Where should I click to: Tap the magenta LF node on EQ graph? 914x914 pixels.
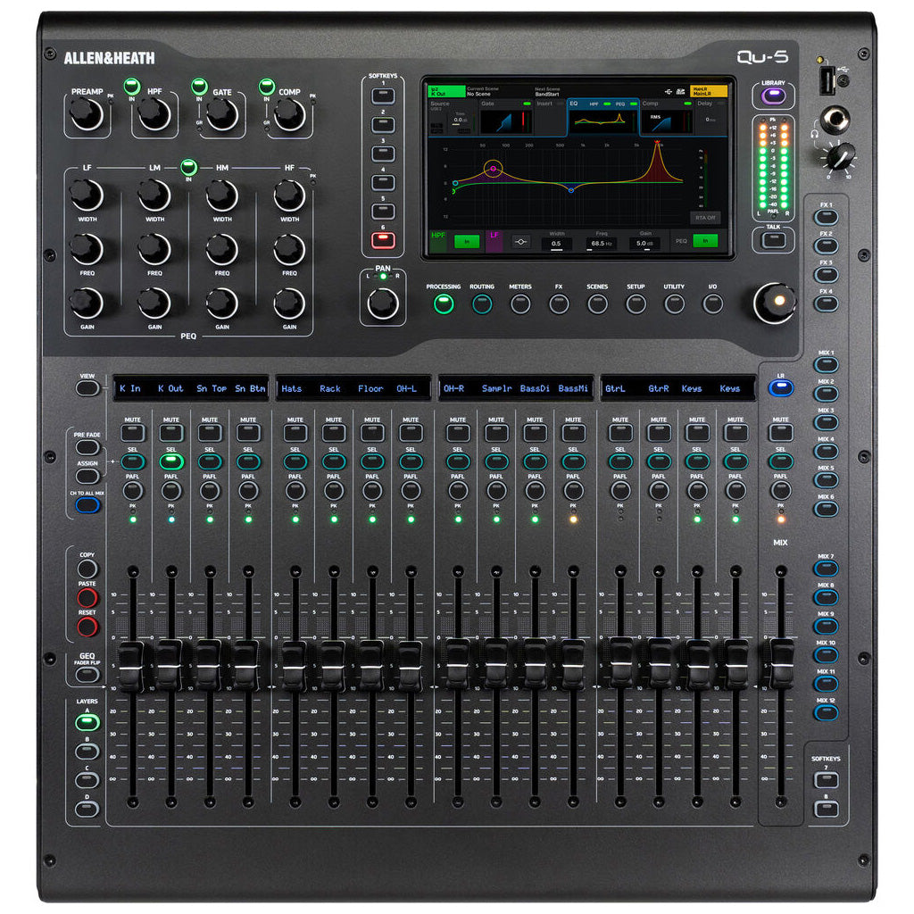tap(493, 169)
